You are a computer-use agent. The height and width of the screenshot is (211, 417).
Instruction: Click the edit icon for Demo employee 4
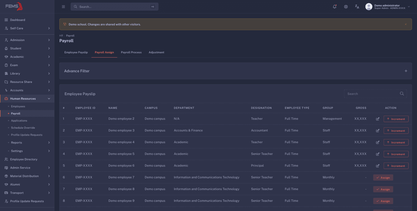(378, 142)
